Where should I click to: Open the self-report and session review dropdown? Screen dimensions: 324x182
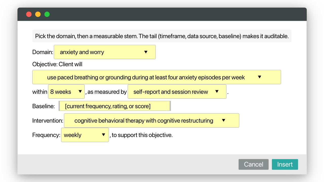click(177, 92)
